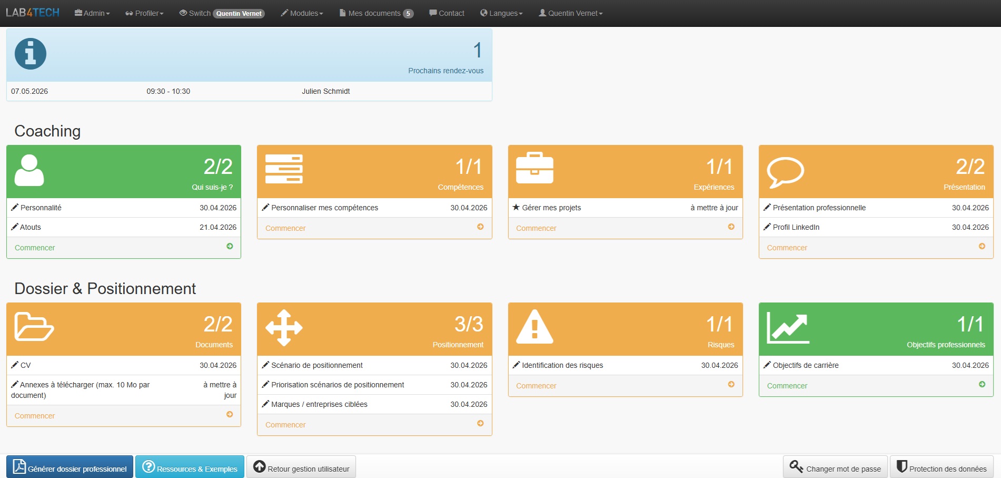This screenshot has height=478, width=1001.
Task: Expand the Langues language dropdown
Action: [501, 13]
